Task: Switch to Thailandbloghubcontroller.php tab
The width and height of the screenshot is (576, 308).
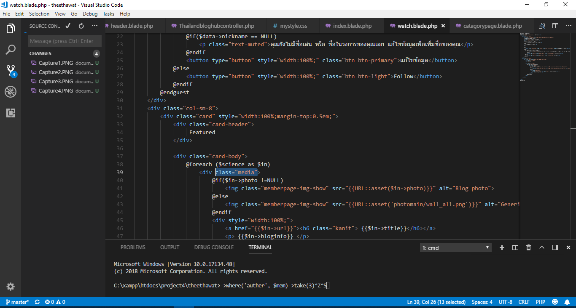Action: click(216, 26)
